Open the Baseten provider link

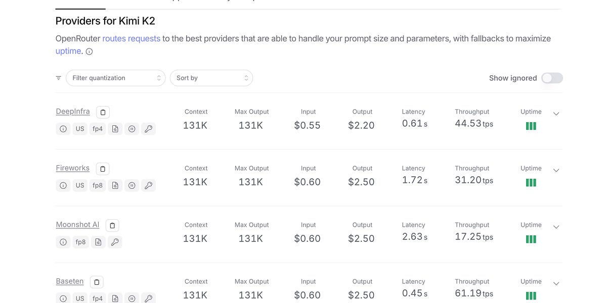pos(70,281)
